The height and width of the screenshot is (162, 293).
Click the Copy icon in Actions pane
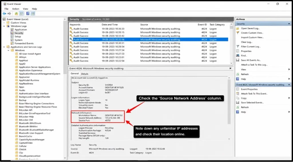238,98
